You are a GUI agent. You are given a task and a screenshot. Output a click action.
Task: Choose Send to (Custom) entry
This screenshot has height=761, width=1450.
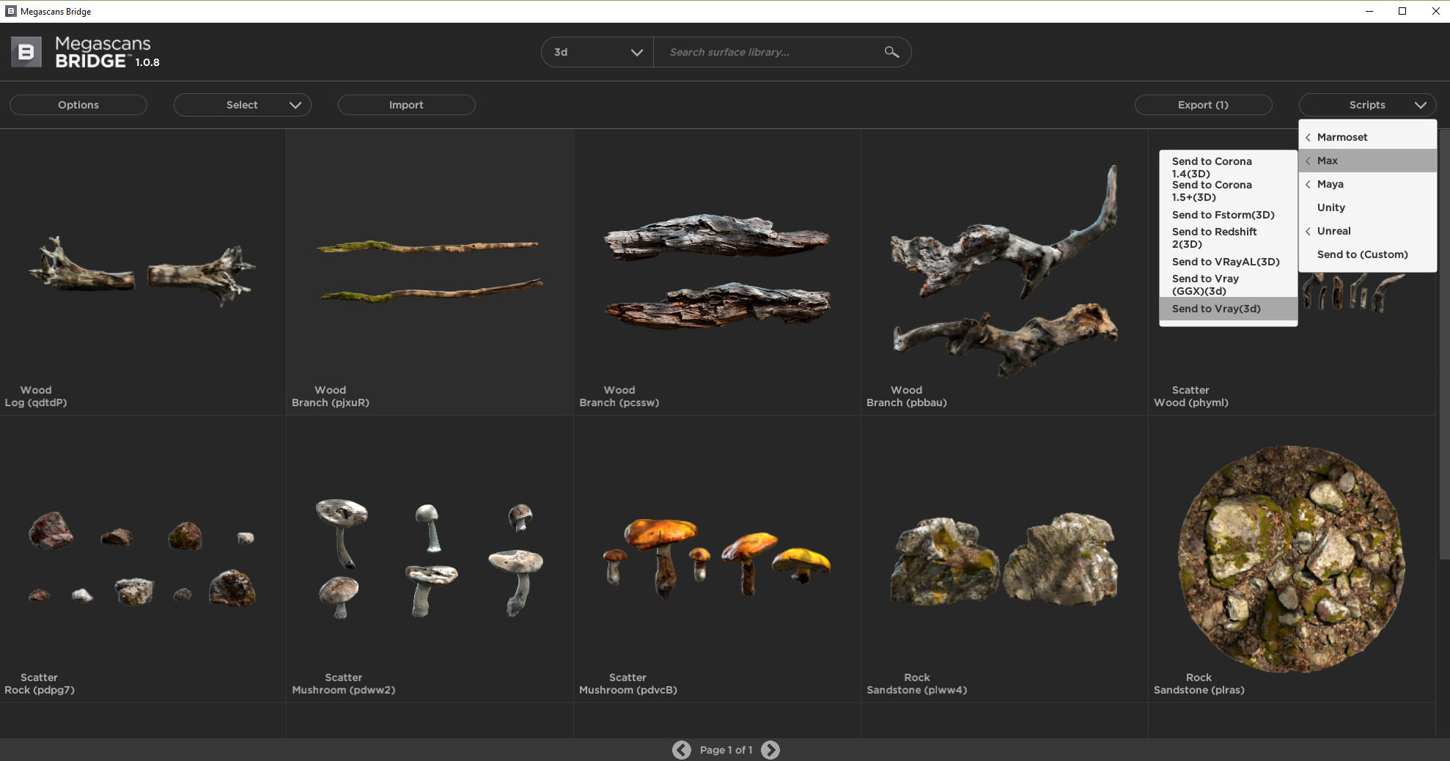(1368, 254)
